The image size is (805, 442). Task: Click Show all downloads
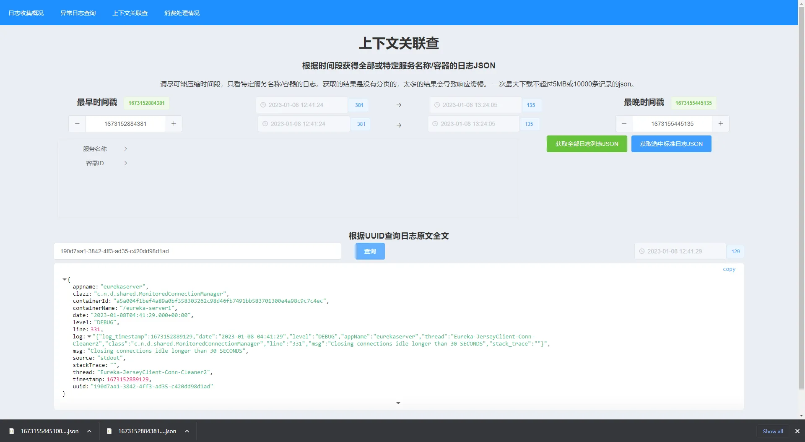pyautogui.click(x=772, y=431)
